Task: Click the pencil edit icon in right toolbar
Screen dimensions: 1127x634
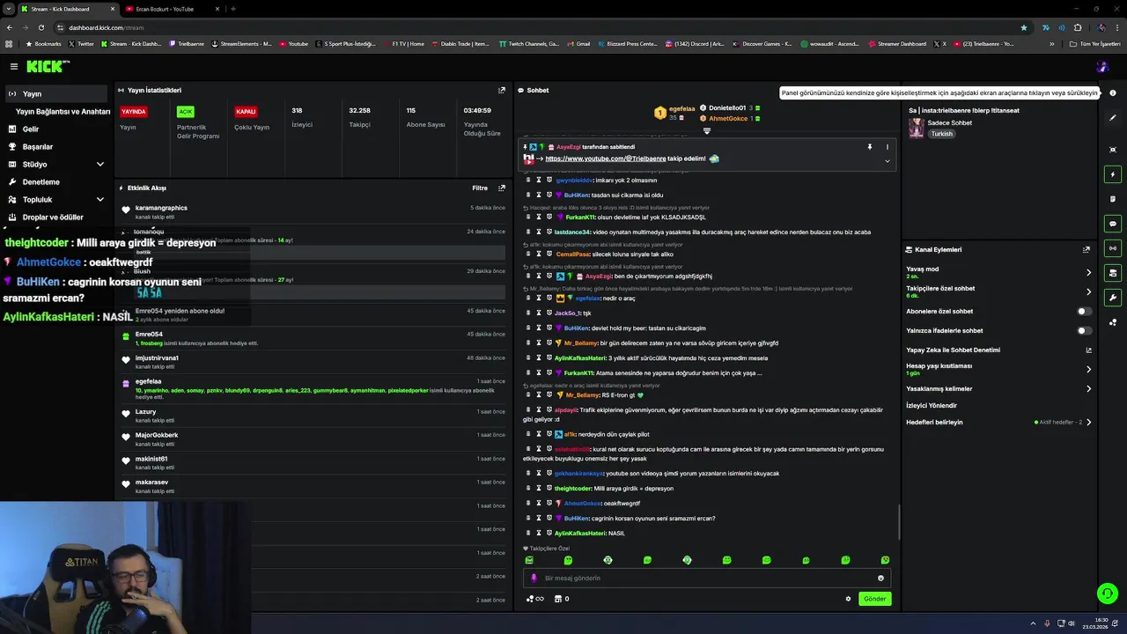Action: (x=1113, y=116)
